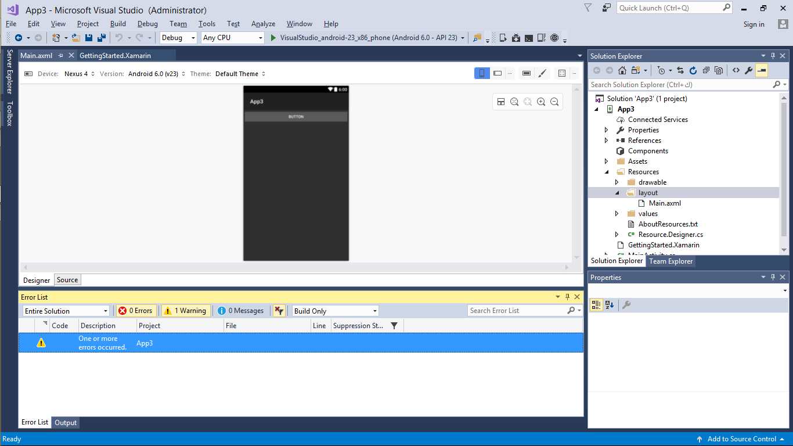Click the Collapse All icon in Solution Explorer
This screenshot has height=446, width=793.
(x=707, y=70)
